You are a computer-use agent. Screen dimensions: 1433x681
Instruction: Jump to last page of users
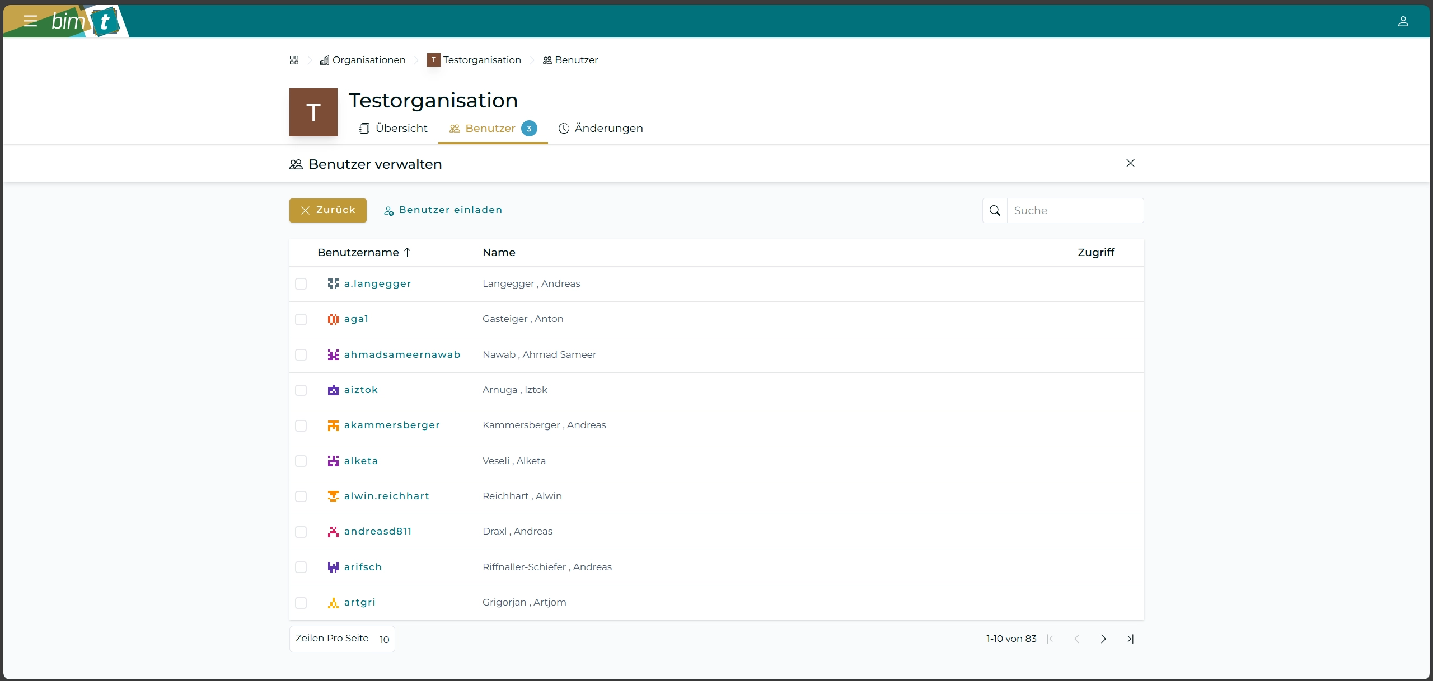pos(1130,639)
